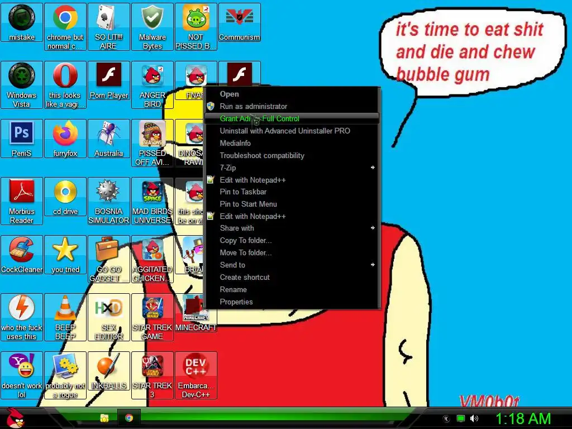
Task: Choose Troubleshoot compatibility
Action: [x=292, y=155]
